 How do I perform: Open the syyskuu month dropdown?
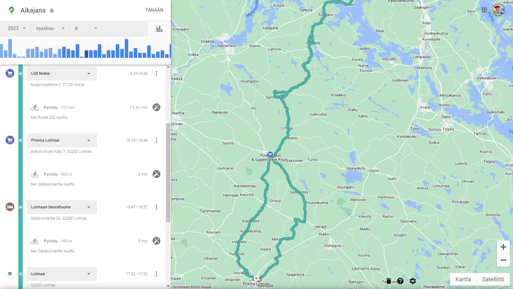(50, 28)
